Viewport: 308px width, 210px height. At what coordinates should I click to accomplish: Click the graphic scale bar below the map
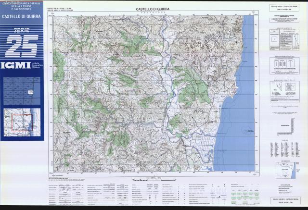pyautogui.click(x=154, y=179)
